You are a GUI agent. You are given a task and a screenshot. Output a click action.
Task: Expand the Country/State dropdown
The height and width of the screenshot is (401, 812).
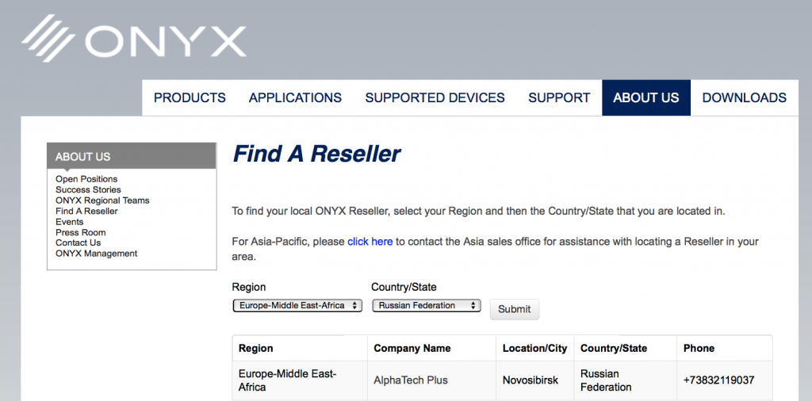coord(426,306)
